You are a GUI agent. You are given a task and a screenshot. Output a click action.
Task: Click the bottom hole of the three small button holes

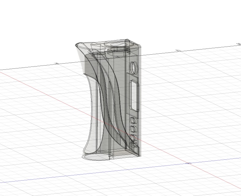pos(133,138)
